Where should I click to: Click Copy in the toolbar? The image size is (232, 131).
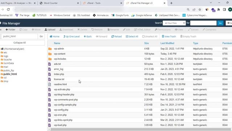point(23,29)
